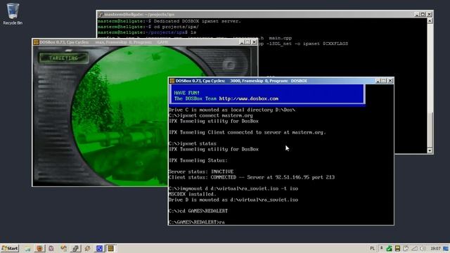Screen dimensions: 450x253
Task: Click the 'MSCDEX installed.' line
Action: [x=192, y=194]
